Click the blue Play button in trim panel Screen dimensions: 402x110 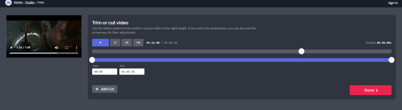(100, 43)
